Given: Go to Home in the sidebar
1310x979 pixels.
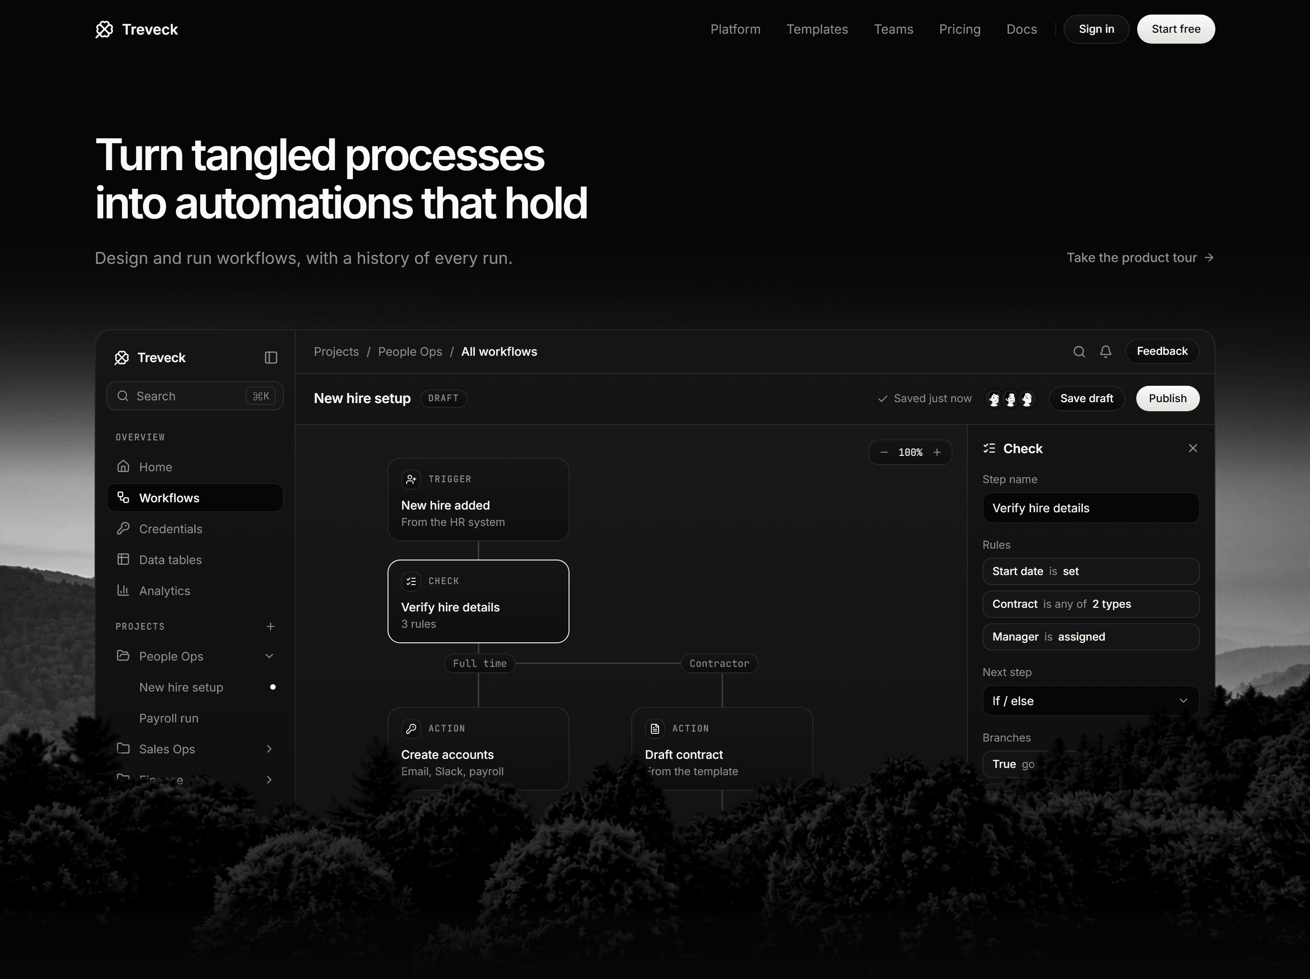Looking at the screenshot, I should pos(195,467).
